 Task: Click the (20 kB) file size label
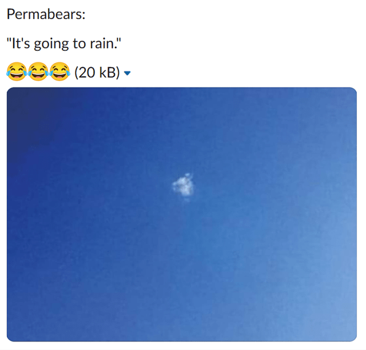(97, 73)
